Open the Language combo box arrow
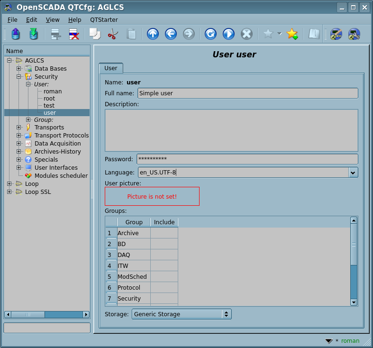373x348 pixels. coord(353,173)
